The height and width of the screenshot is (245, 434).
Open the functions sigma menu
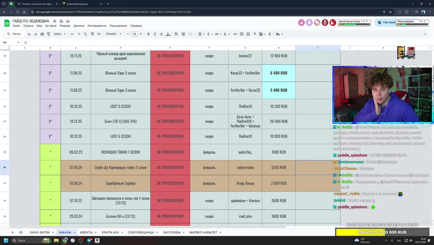click(x=270, y=34)
